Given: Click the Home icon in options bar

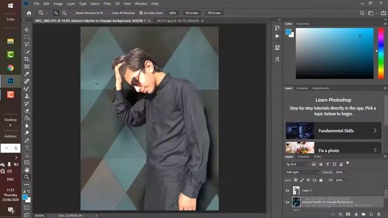Looking at the screenshot, I should coord(29,13).
